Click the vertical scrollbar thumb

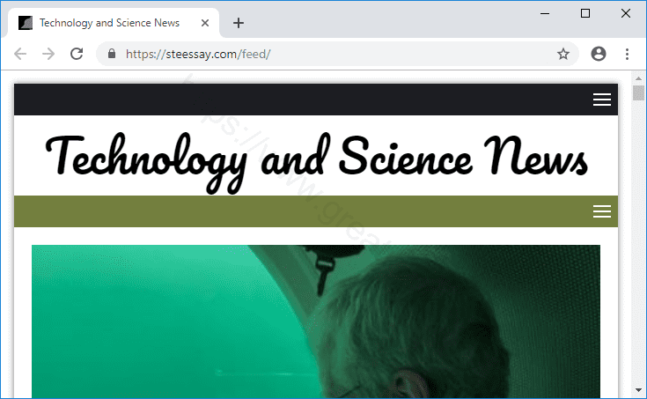(x=638, y=93)
